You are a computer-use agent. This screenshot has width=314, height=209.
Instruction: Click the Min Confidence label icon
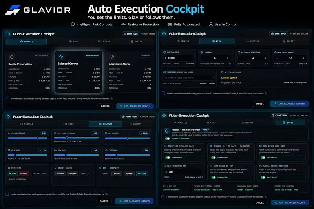9,133
